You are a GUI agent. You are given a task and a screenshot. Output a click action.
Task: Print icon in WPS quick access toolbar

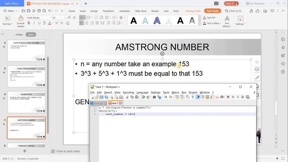[x=39, y=11]
